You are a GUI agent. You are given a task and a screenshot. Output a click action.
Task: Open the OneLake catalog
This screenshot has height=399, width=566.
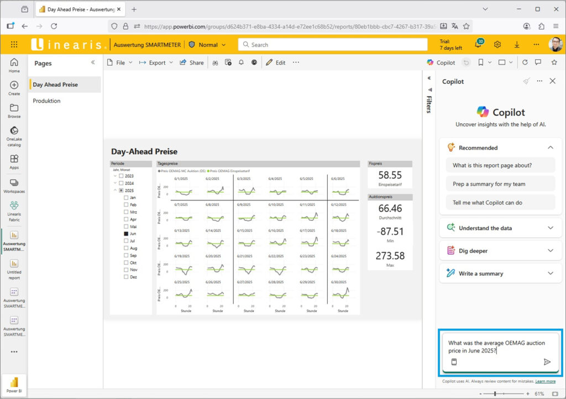coord(14,136)
